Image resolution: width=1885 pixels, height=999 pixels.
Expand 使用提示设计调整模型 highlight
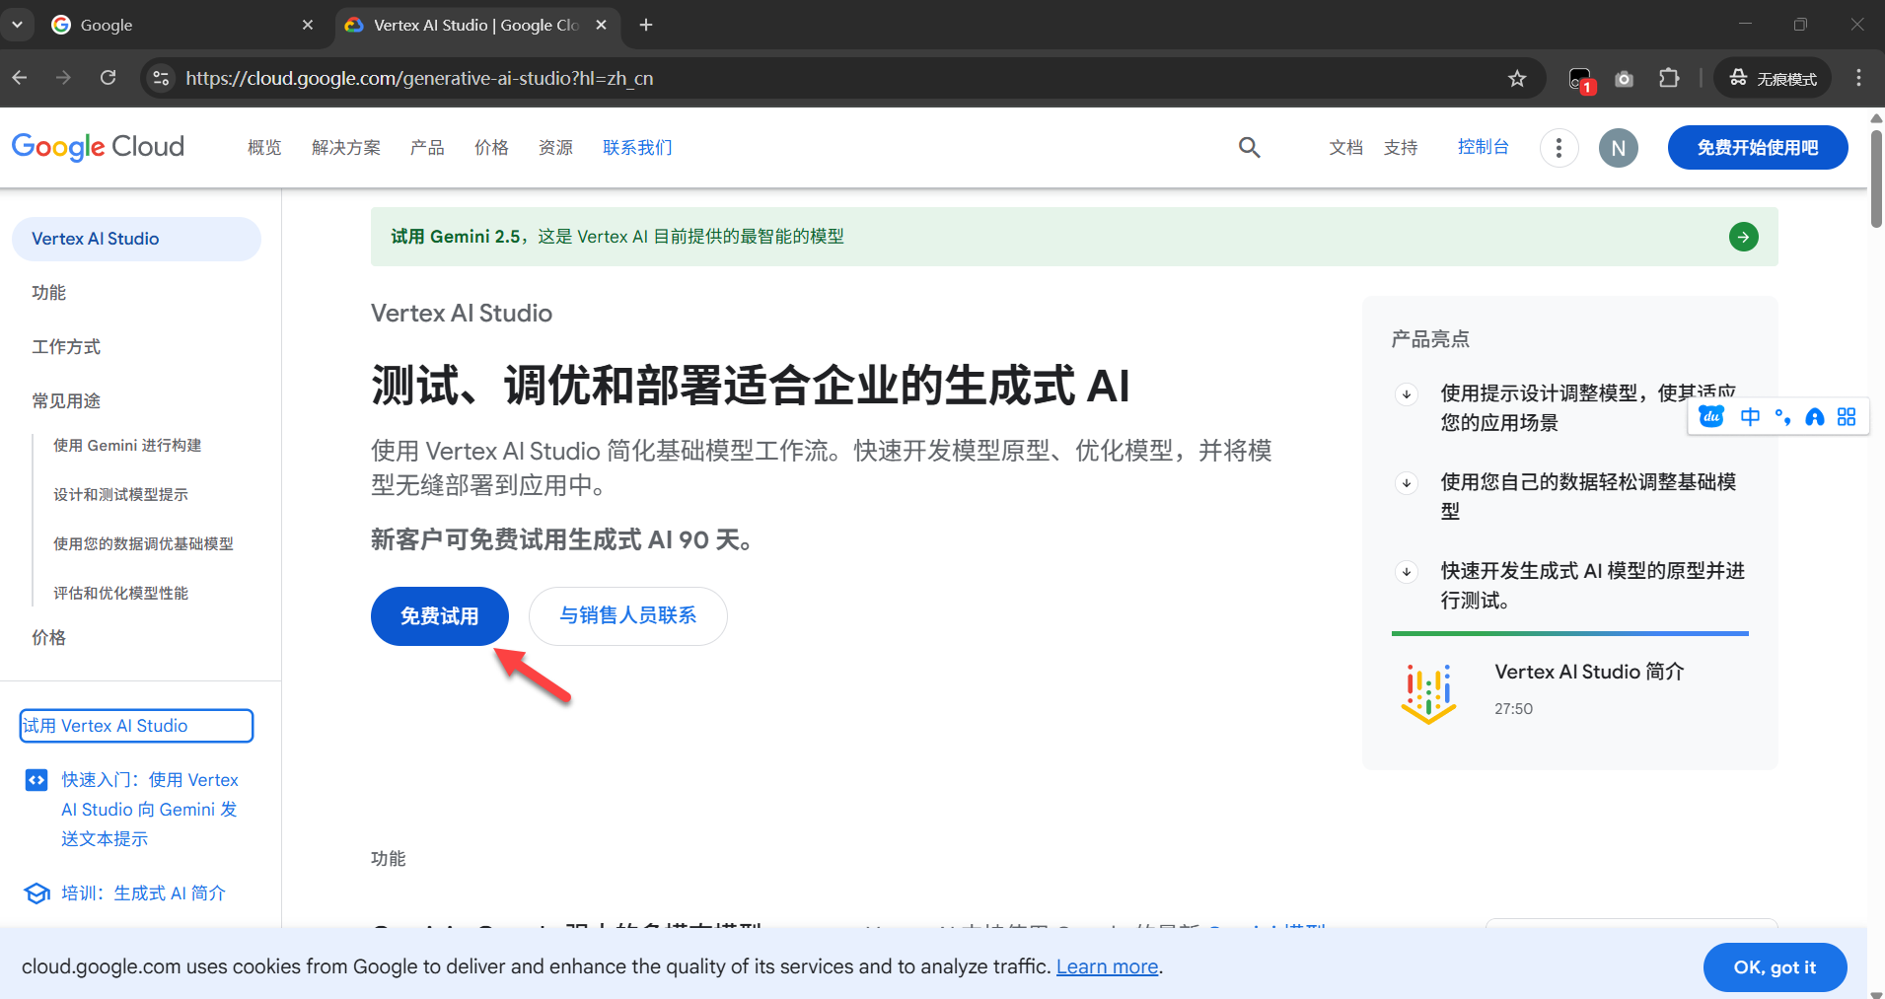coord(1407,394)
